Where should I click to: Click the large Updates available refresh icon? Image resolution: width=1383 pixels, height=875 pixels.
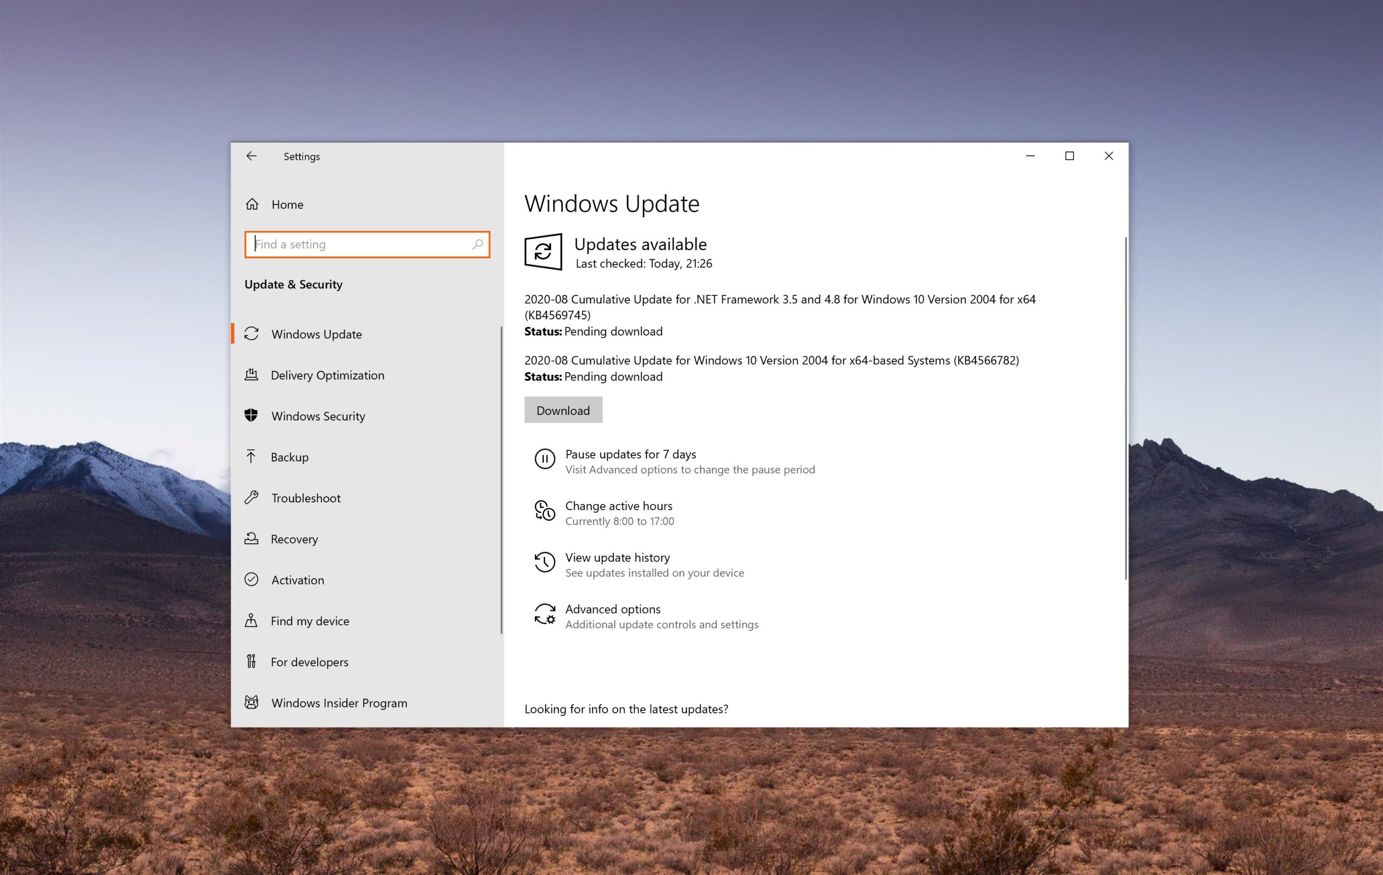[543, 252]
